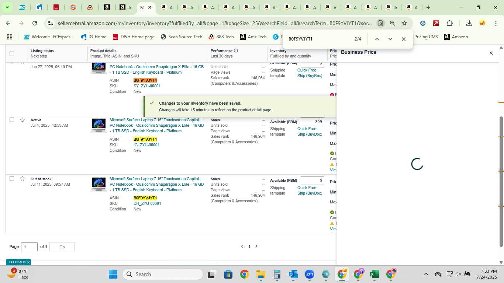The image size is (504, 283).
Task: Close the FEEDBACK tab
Action: (x=28, y=262)
